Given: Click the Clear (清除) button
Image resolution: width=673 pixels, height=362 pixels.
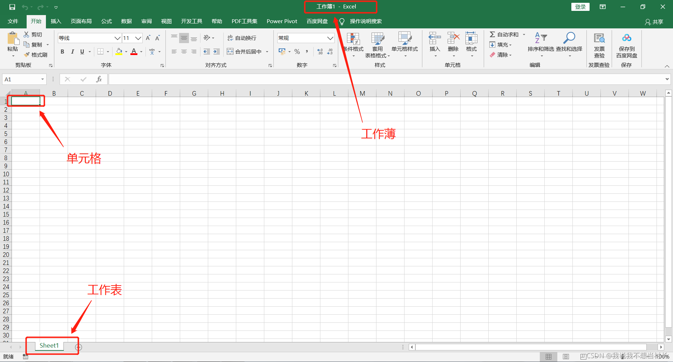Looking at the screenshot, I should [x=501, y=55].
